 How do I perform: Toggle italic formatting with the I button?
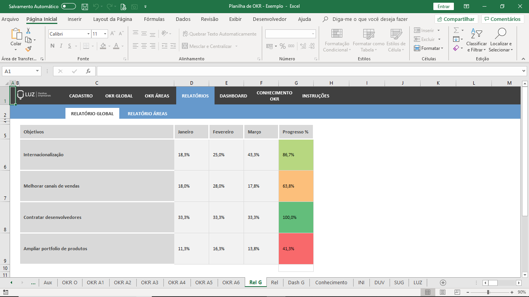click(61, 46)
